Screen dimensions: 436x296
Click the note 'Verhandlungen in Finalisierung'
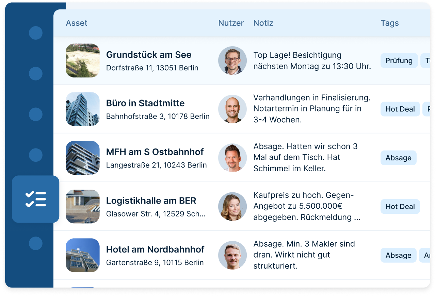312,109
